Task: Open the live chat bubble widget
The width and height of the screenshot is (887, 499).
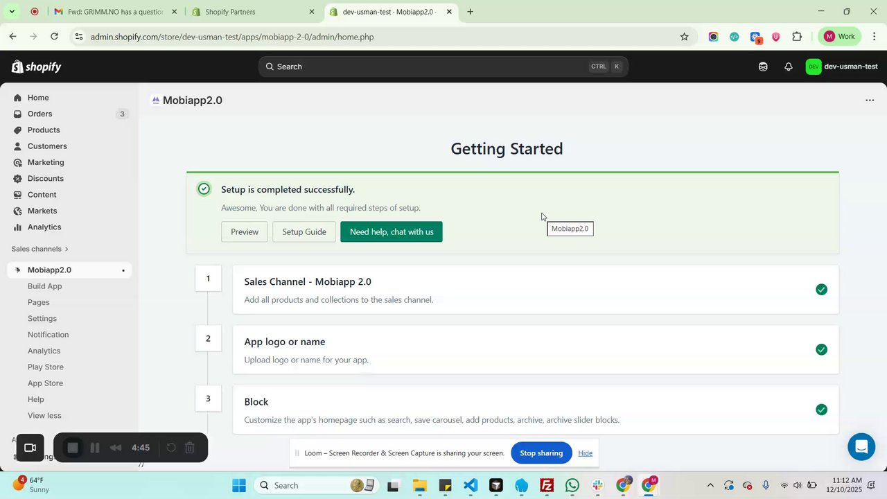Action: (861, 447)
